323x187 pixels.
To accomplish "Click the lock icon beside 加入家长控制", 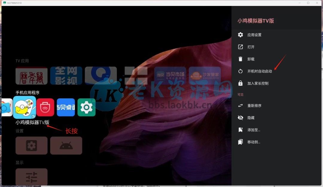I will pos(240,83).
